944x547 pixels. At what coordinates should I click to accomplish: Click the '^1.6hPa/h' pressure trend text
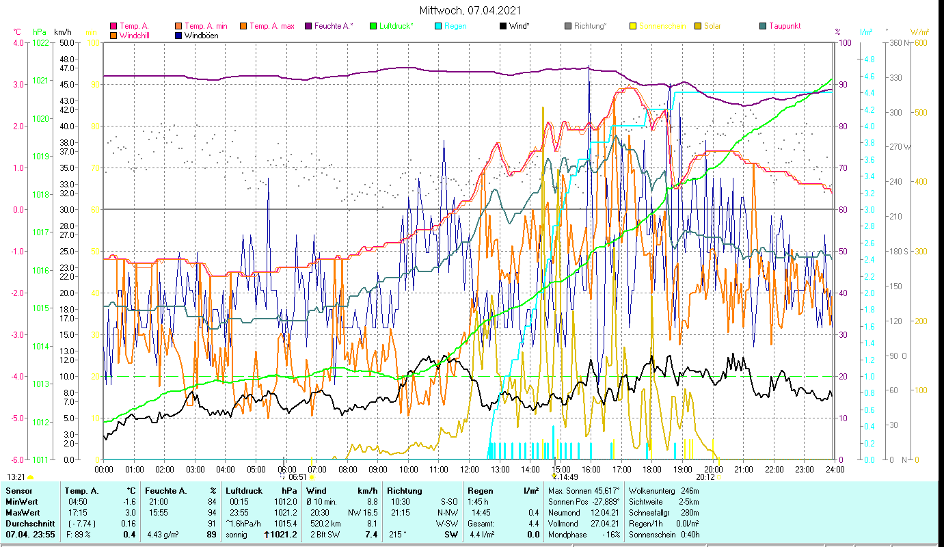(244, 524)
